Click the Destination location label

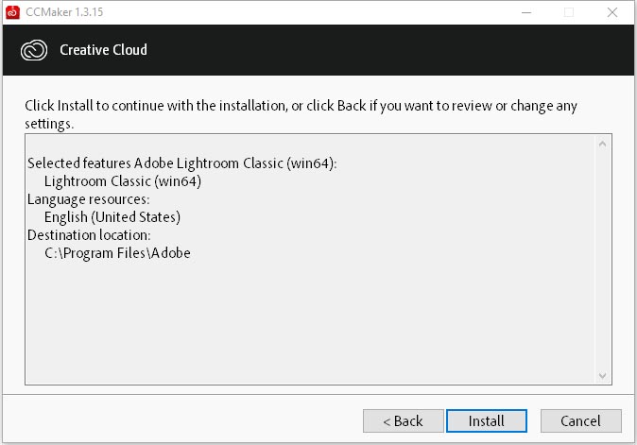89,235
